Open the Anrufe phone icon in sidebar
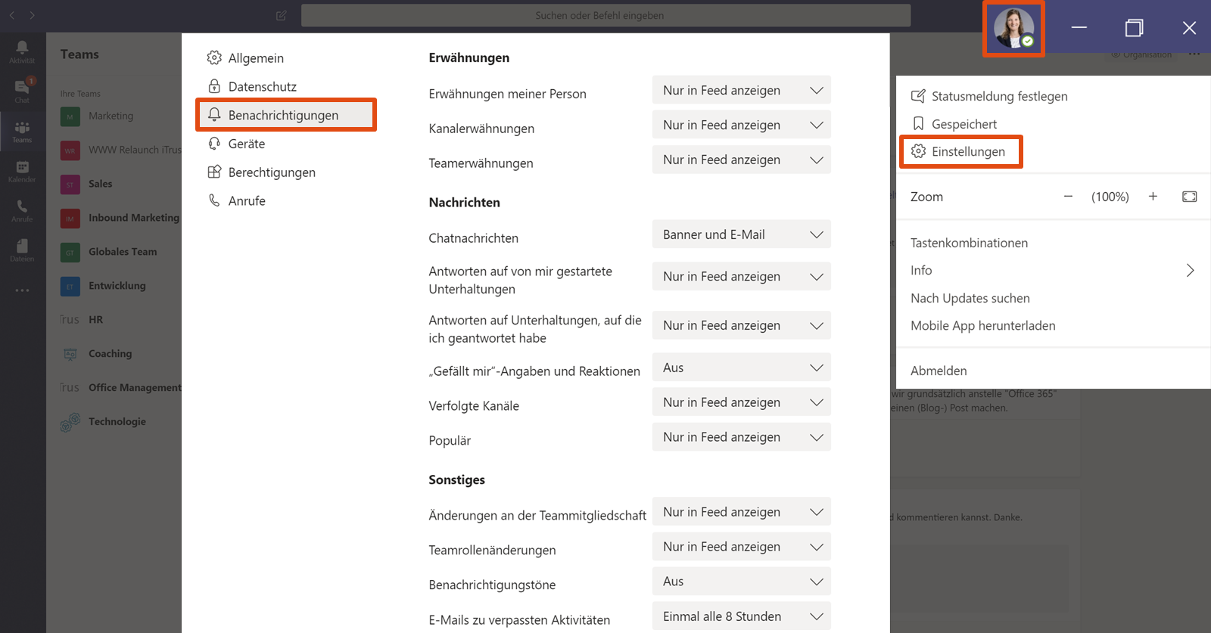 [x=22, y=210]
